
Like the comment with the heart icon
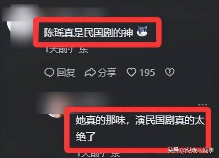(x=131, y=72)
